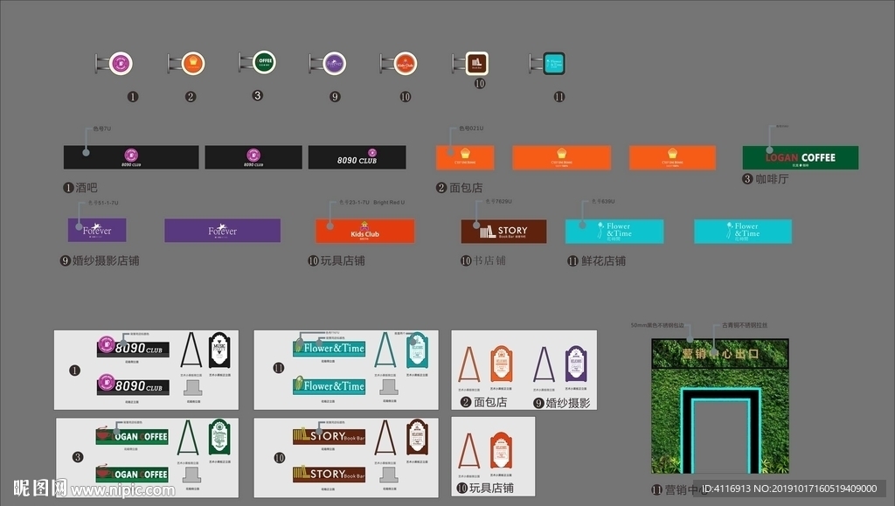Select the 色号021U color callout text
The height and width of the screenshot is (506, 895).
pyautogui.click(x=471, y=128)
